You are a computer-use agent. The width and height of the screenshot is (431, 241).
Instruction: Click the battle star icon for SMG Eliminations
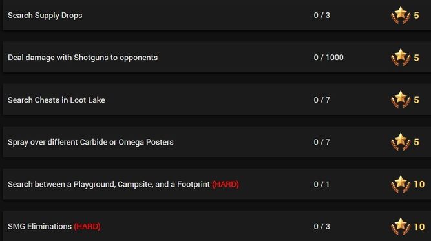point(401,227)
